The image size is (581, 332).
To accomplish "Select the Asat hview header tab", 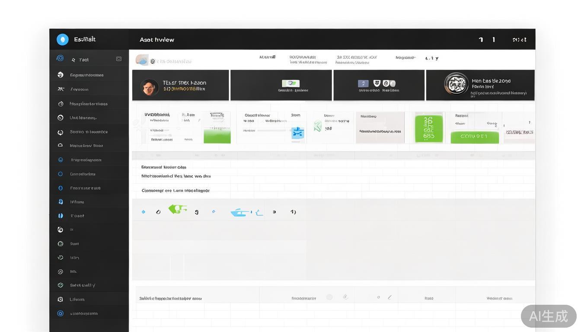I will [x=157, y=40].
